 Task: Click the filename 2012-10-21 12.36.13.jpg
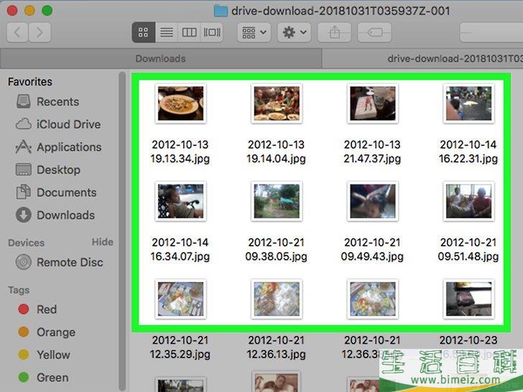pyautogui.click(x=276, y=347)
